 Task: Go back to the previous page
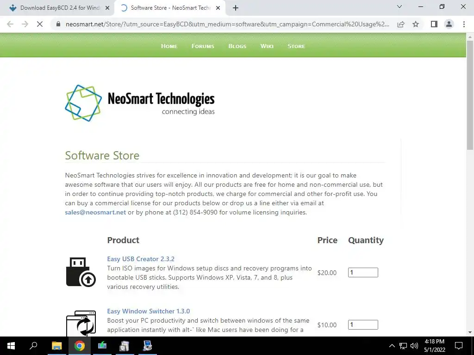pos(10,24)
